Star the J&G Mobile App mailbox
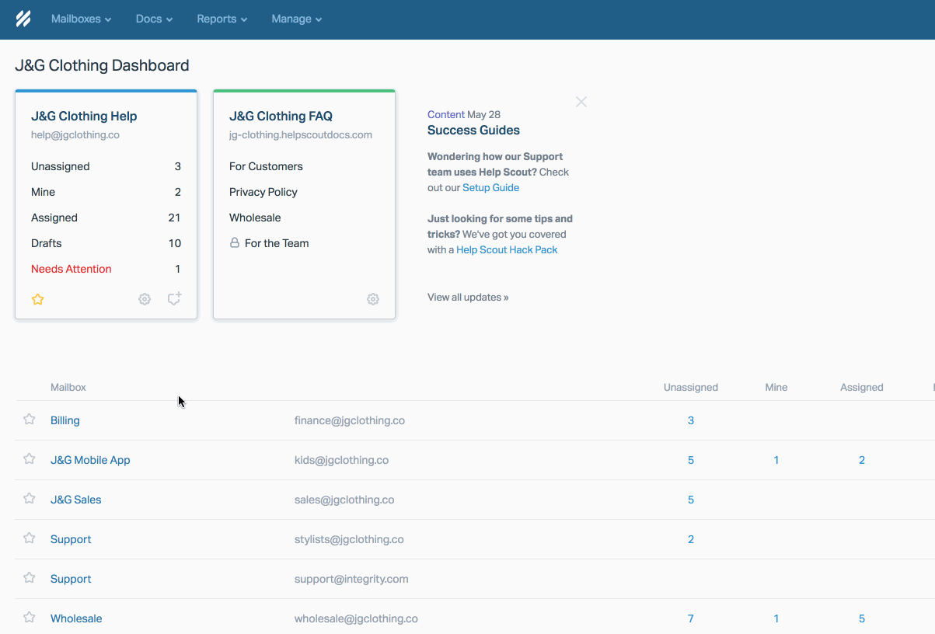The height and width of the screenshot is (634, 935). tap(30, 459)
